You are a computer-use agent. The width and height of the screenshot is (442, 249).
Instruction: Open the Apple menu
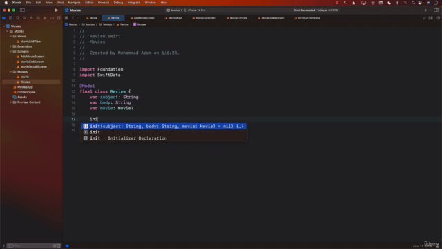pyautogui.click(x=6, y=3)
